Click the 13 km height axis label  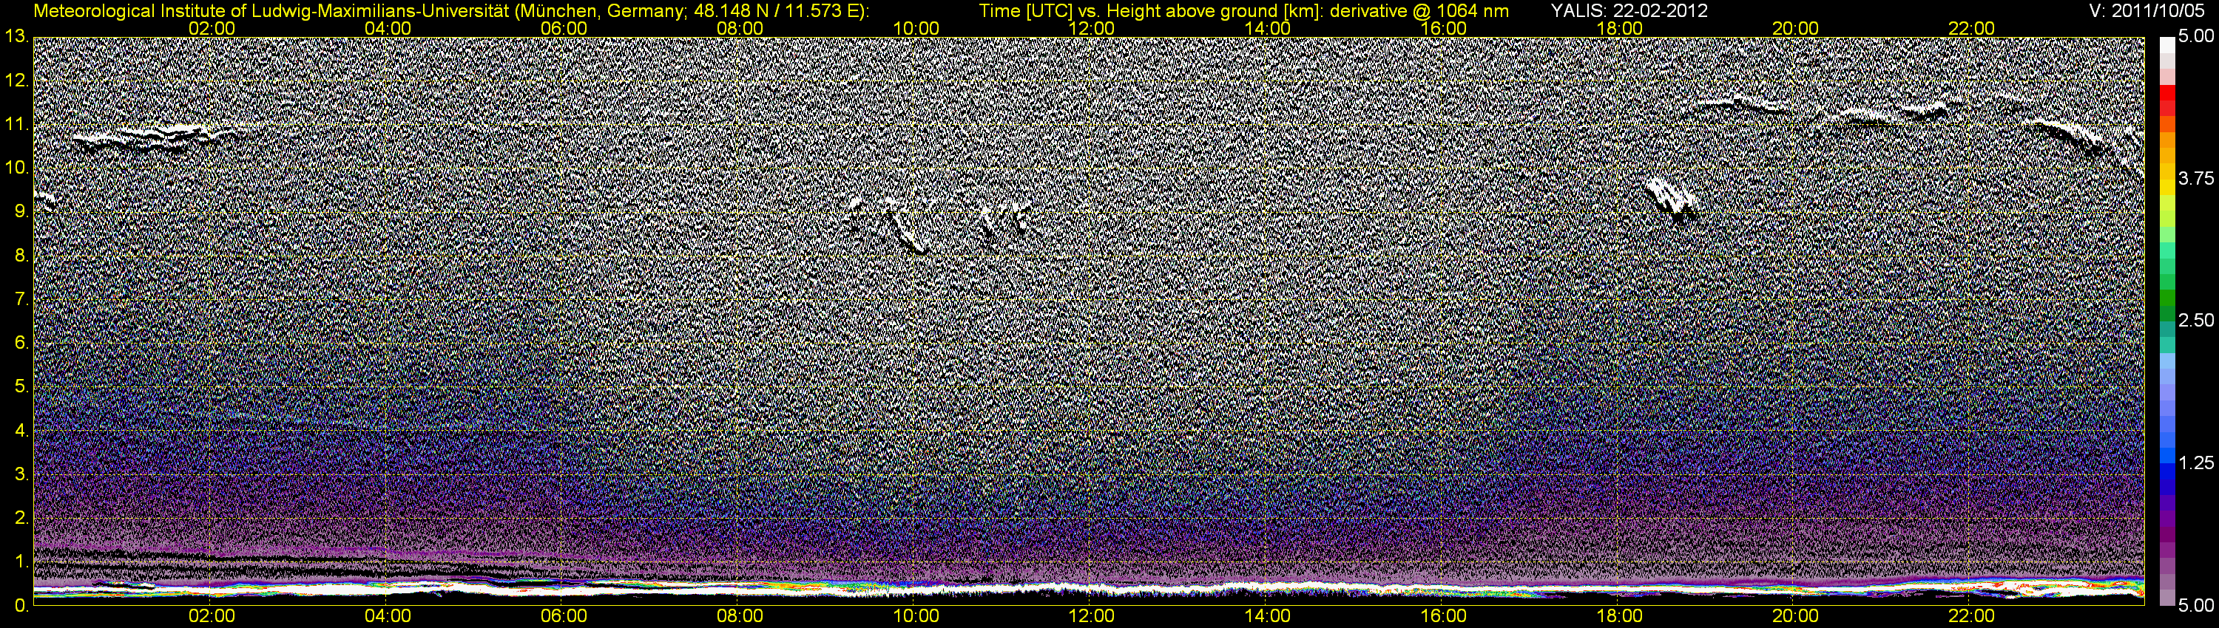(x=15, y=37)
